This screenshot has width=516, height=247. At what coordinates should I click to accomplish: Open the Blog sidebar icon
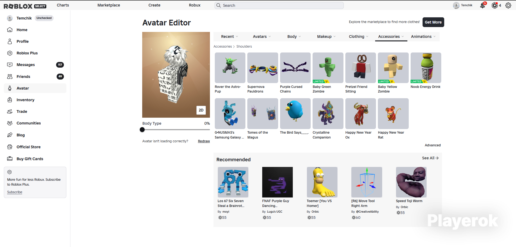(10, 135)
